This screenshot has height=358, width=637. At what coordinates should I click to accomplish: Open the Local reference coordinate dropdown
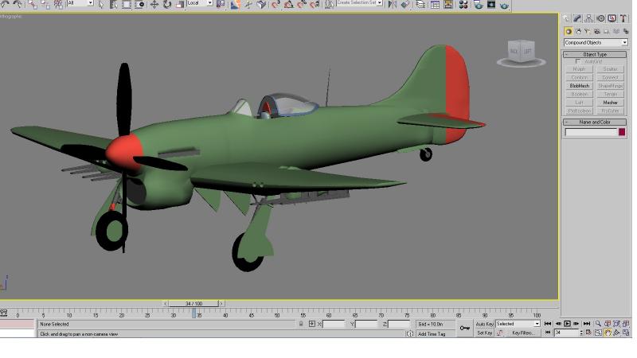[x=200, y=3]
